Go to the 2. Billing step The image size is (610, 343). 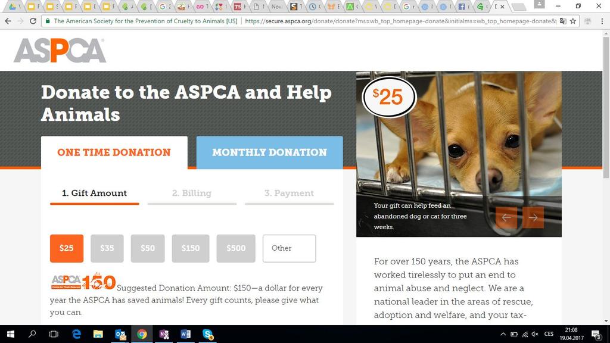coord(192,194)
